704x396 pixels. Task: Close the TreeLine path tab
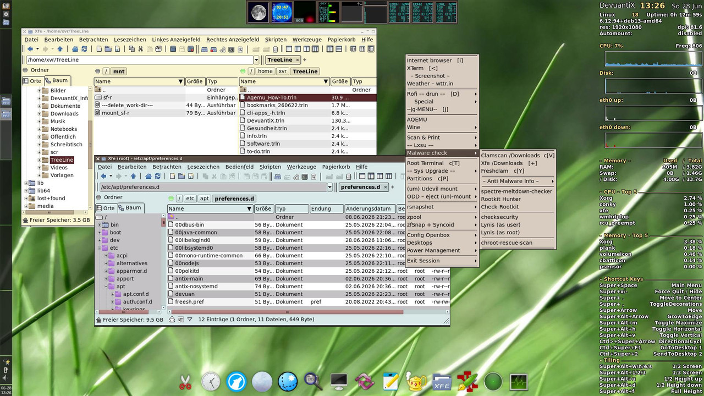click(298, 60)
